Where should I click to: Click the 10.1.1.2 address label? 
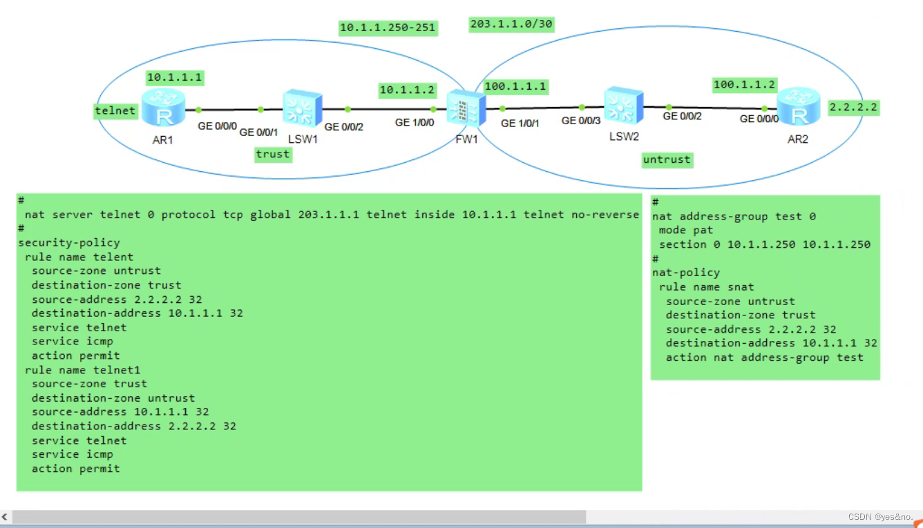pyautogui.click(x=407, y=90)
